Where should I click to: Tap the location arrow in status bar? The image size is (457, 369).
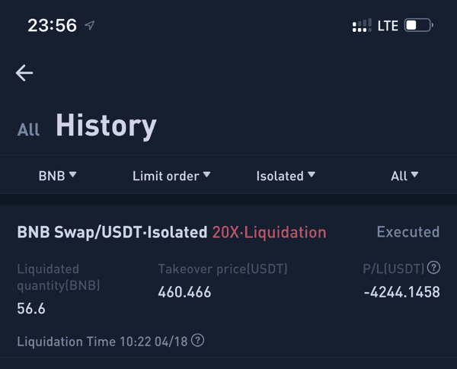pyautogui.click(x=90, y=25)
